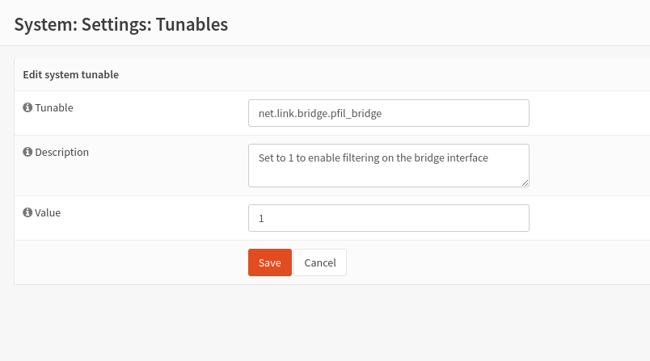Click the "Tunable" field label
The width and height of the screenshot is (650, 361).
(54, 107)
